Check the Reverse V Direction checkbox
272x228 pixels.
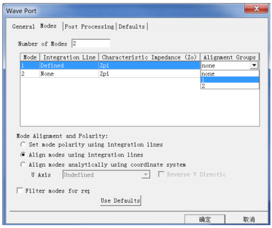[x=161, y=174]
